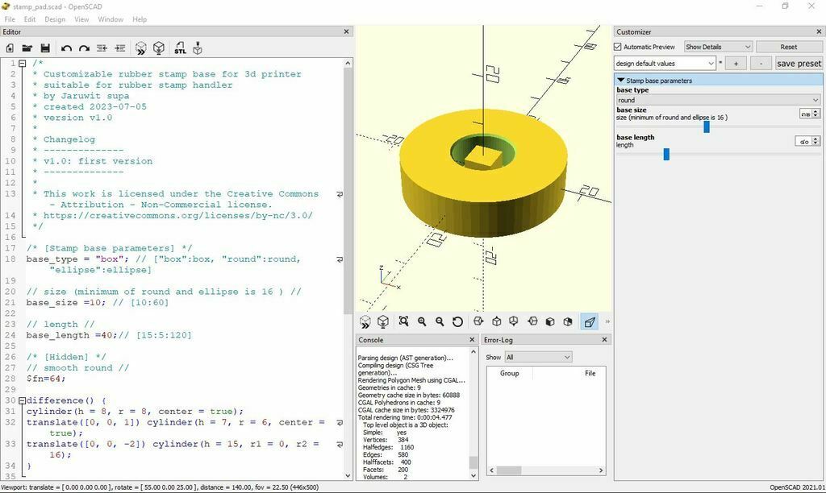Click the Export as STL icon

tap(179, 48)
